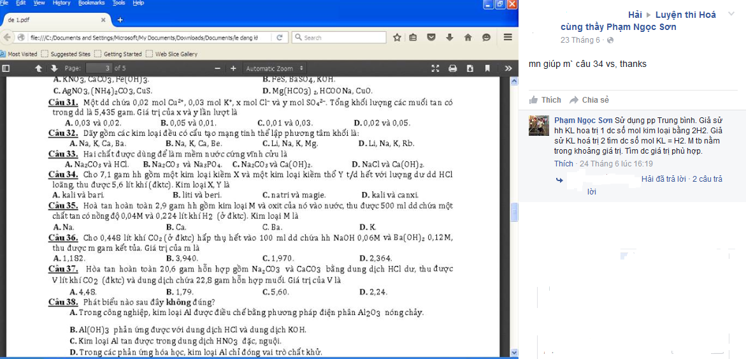Click commenter Phạm Ngọc Sơn avatar
The height and width of the screenshot is (359, 746).
pyautogui.click(x=539, y=125)
